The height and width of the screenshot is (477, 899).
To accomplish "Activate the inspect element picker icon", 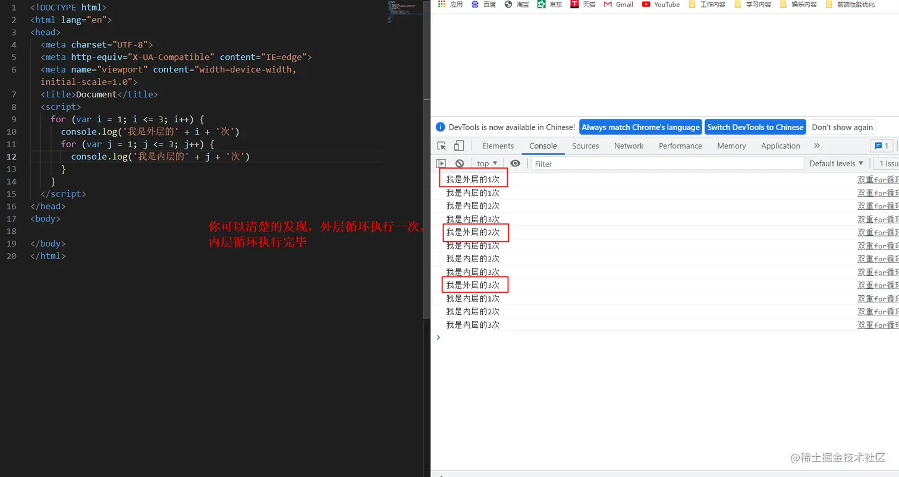I will (442, 146).
